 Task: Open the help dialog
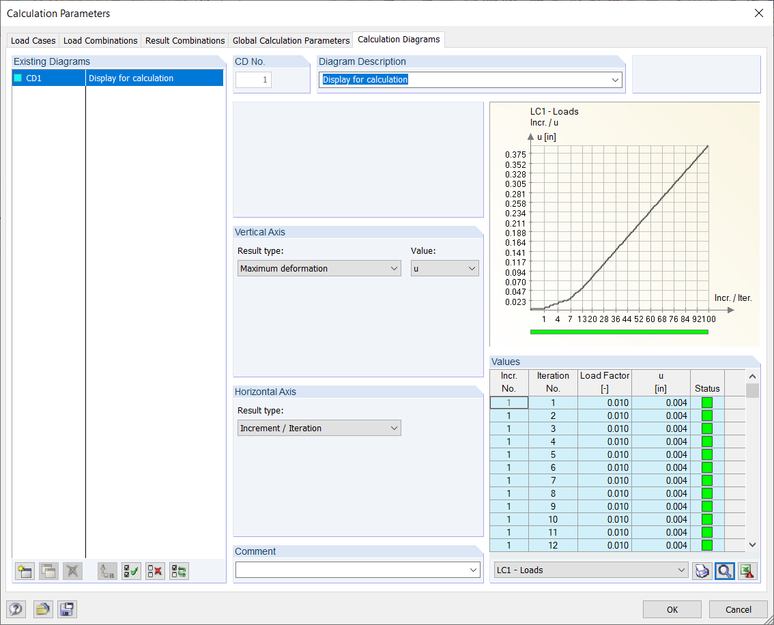(16, 609)
